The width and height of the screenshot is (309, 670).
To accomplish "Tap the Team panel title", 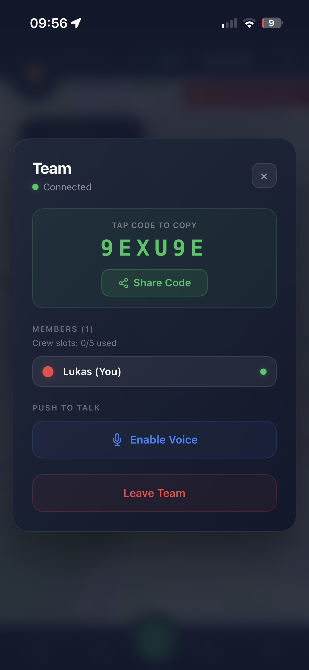I will pyautogui.click(x=52, y=168).
